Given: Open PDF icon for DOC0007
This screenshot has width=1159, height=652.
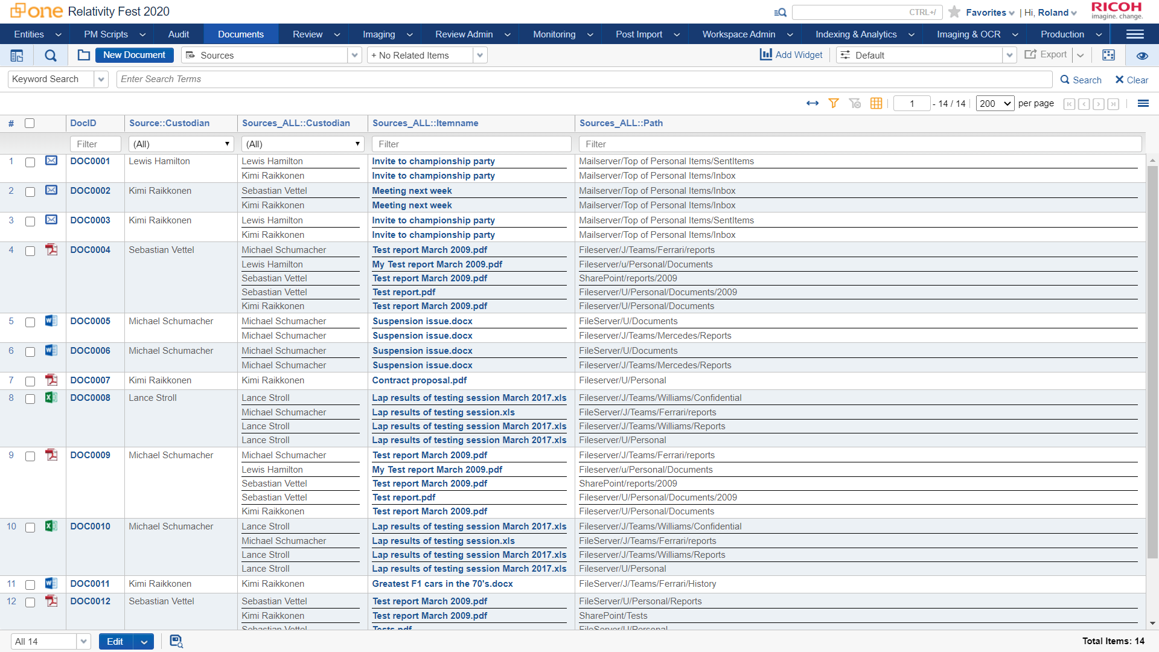Looking at the screenshot, I should 51,380.
